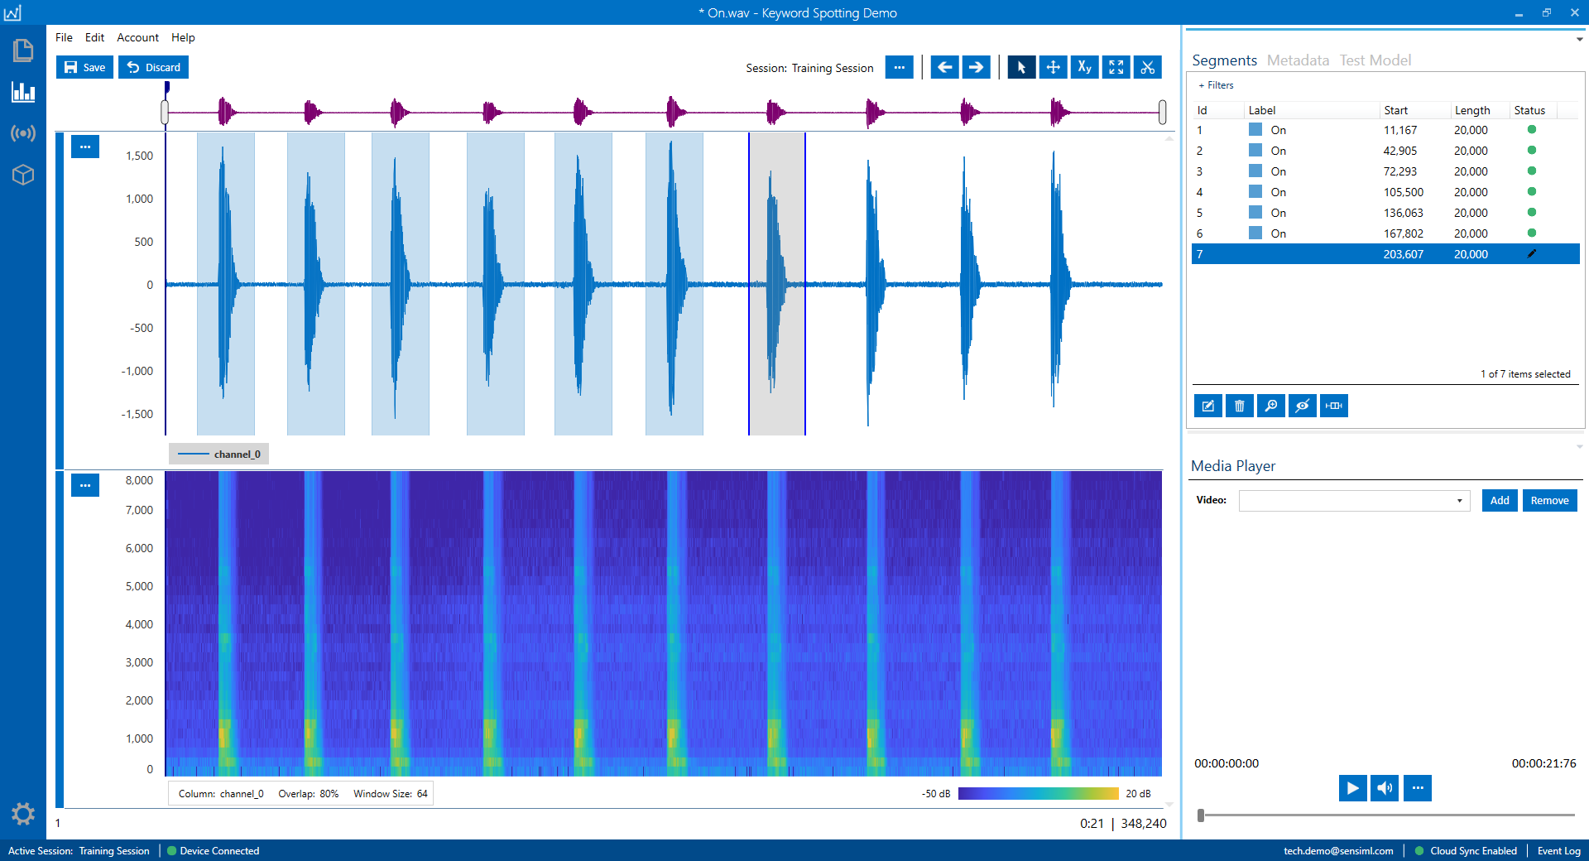The image size is (1589, 861).
Task: Select the pan move tool
Action: pos(1053,67)
